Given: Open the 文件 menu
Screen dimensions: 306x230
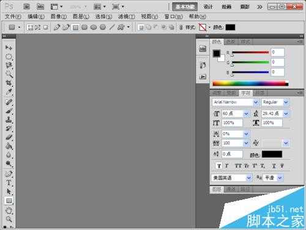Looking at the screenshot, I should pos(13,17).
